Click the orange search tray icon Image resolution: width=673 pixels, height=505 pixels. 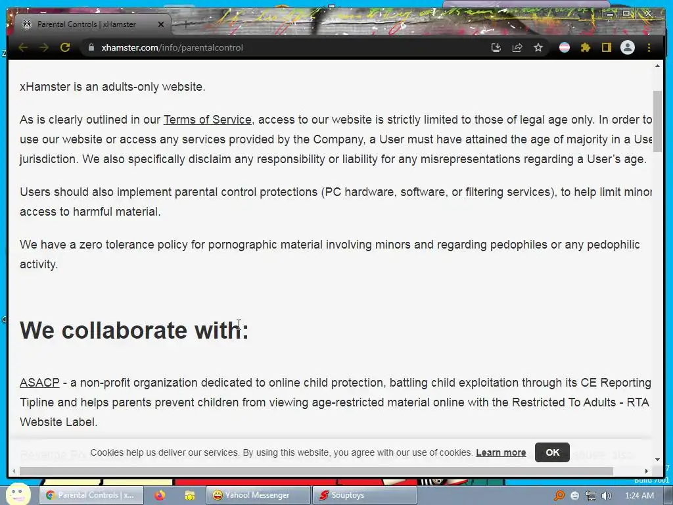tap(559, 496)
